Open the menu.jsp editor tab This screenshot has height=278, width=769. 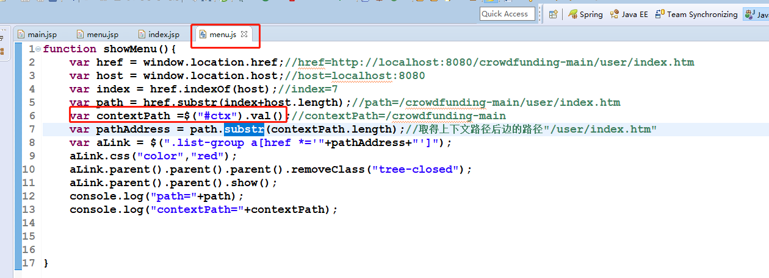pyautogui.click(x=102, y=35)
